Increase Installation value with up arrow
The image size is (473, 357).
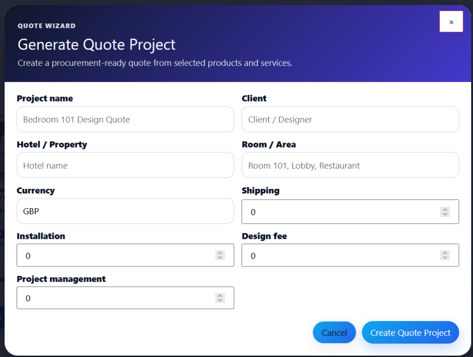[220, 253]
